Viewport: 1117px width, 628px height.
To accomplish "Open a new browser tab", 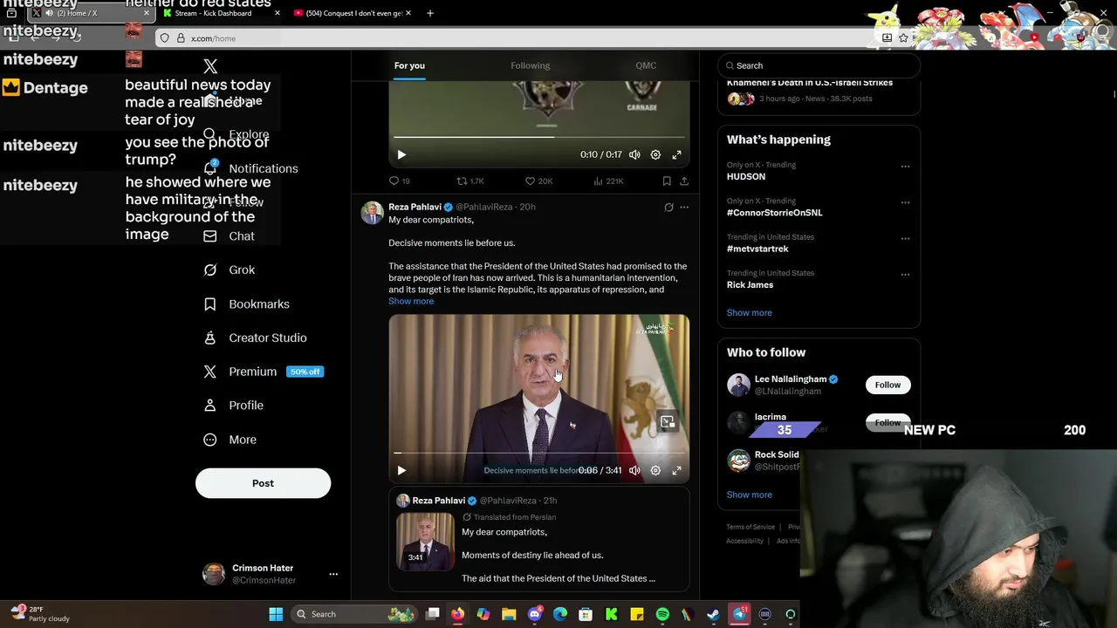I will 429,13.
